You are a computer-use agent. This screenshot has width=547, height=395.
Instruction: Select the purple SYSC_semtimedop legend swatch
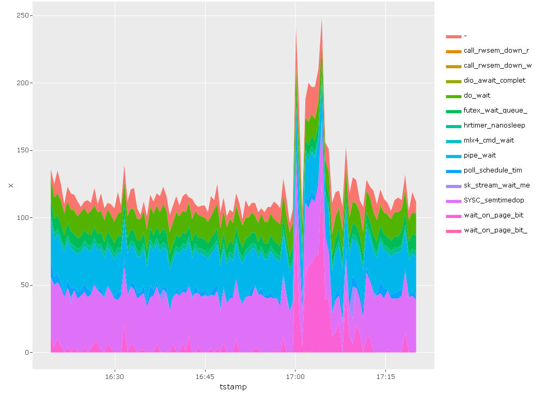click(453, 200)
